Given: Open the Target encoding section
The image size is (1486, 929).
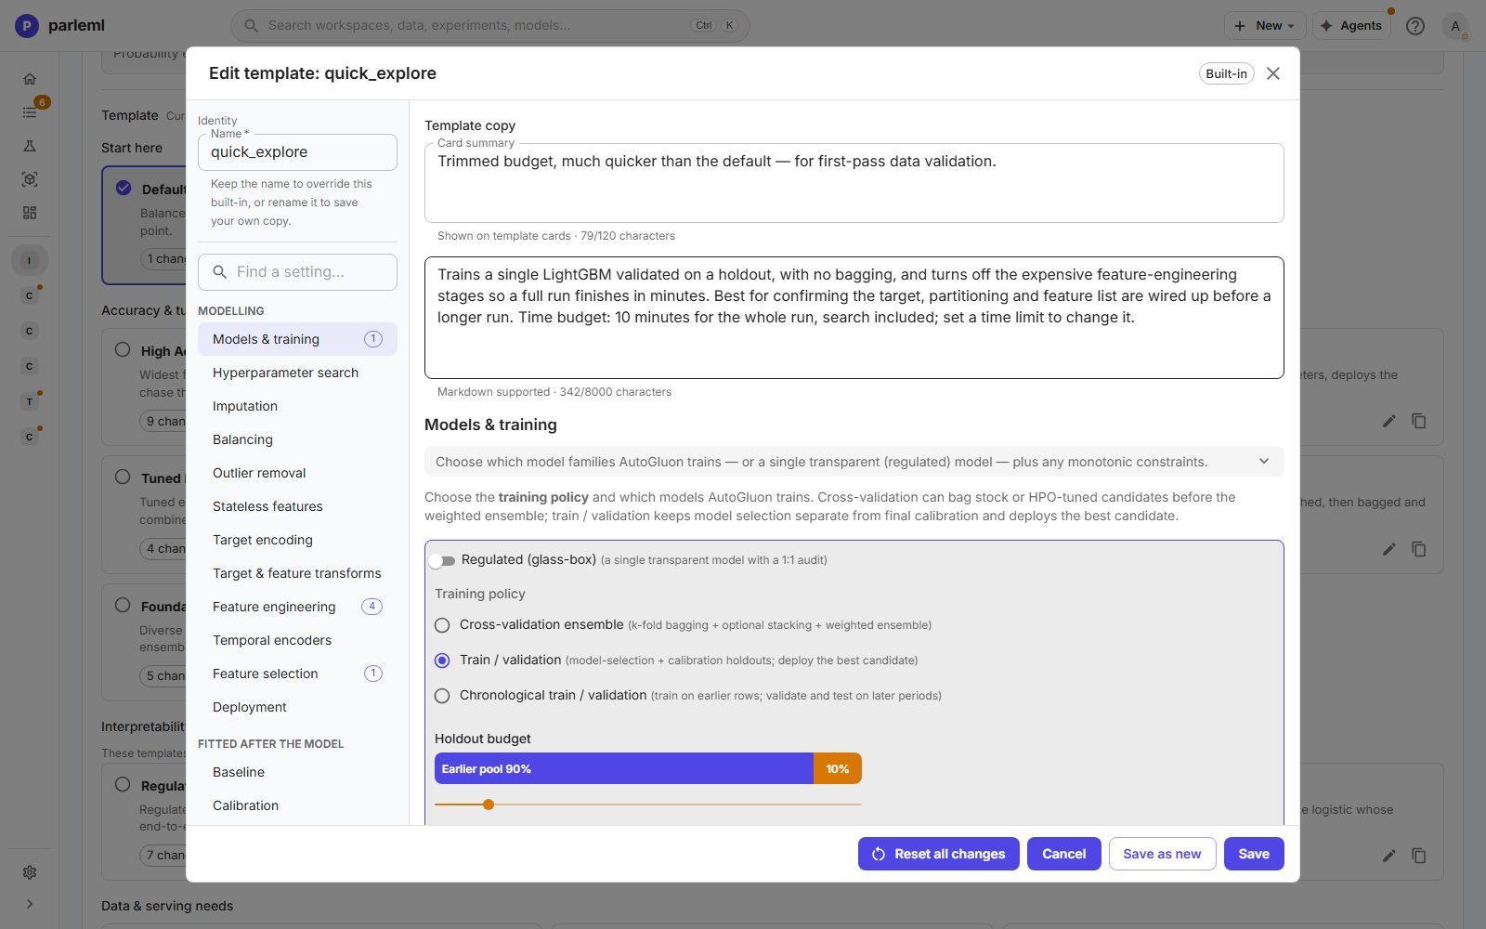Looking at the screenshot, I should coord(297,540).
